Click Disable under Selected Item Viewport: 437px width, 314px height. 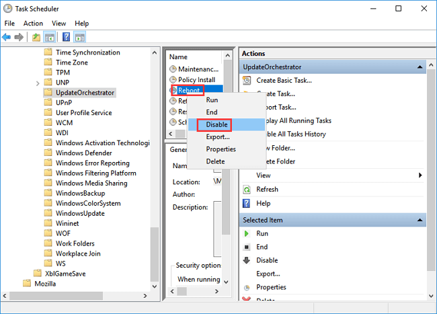267,260
